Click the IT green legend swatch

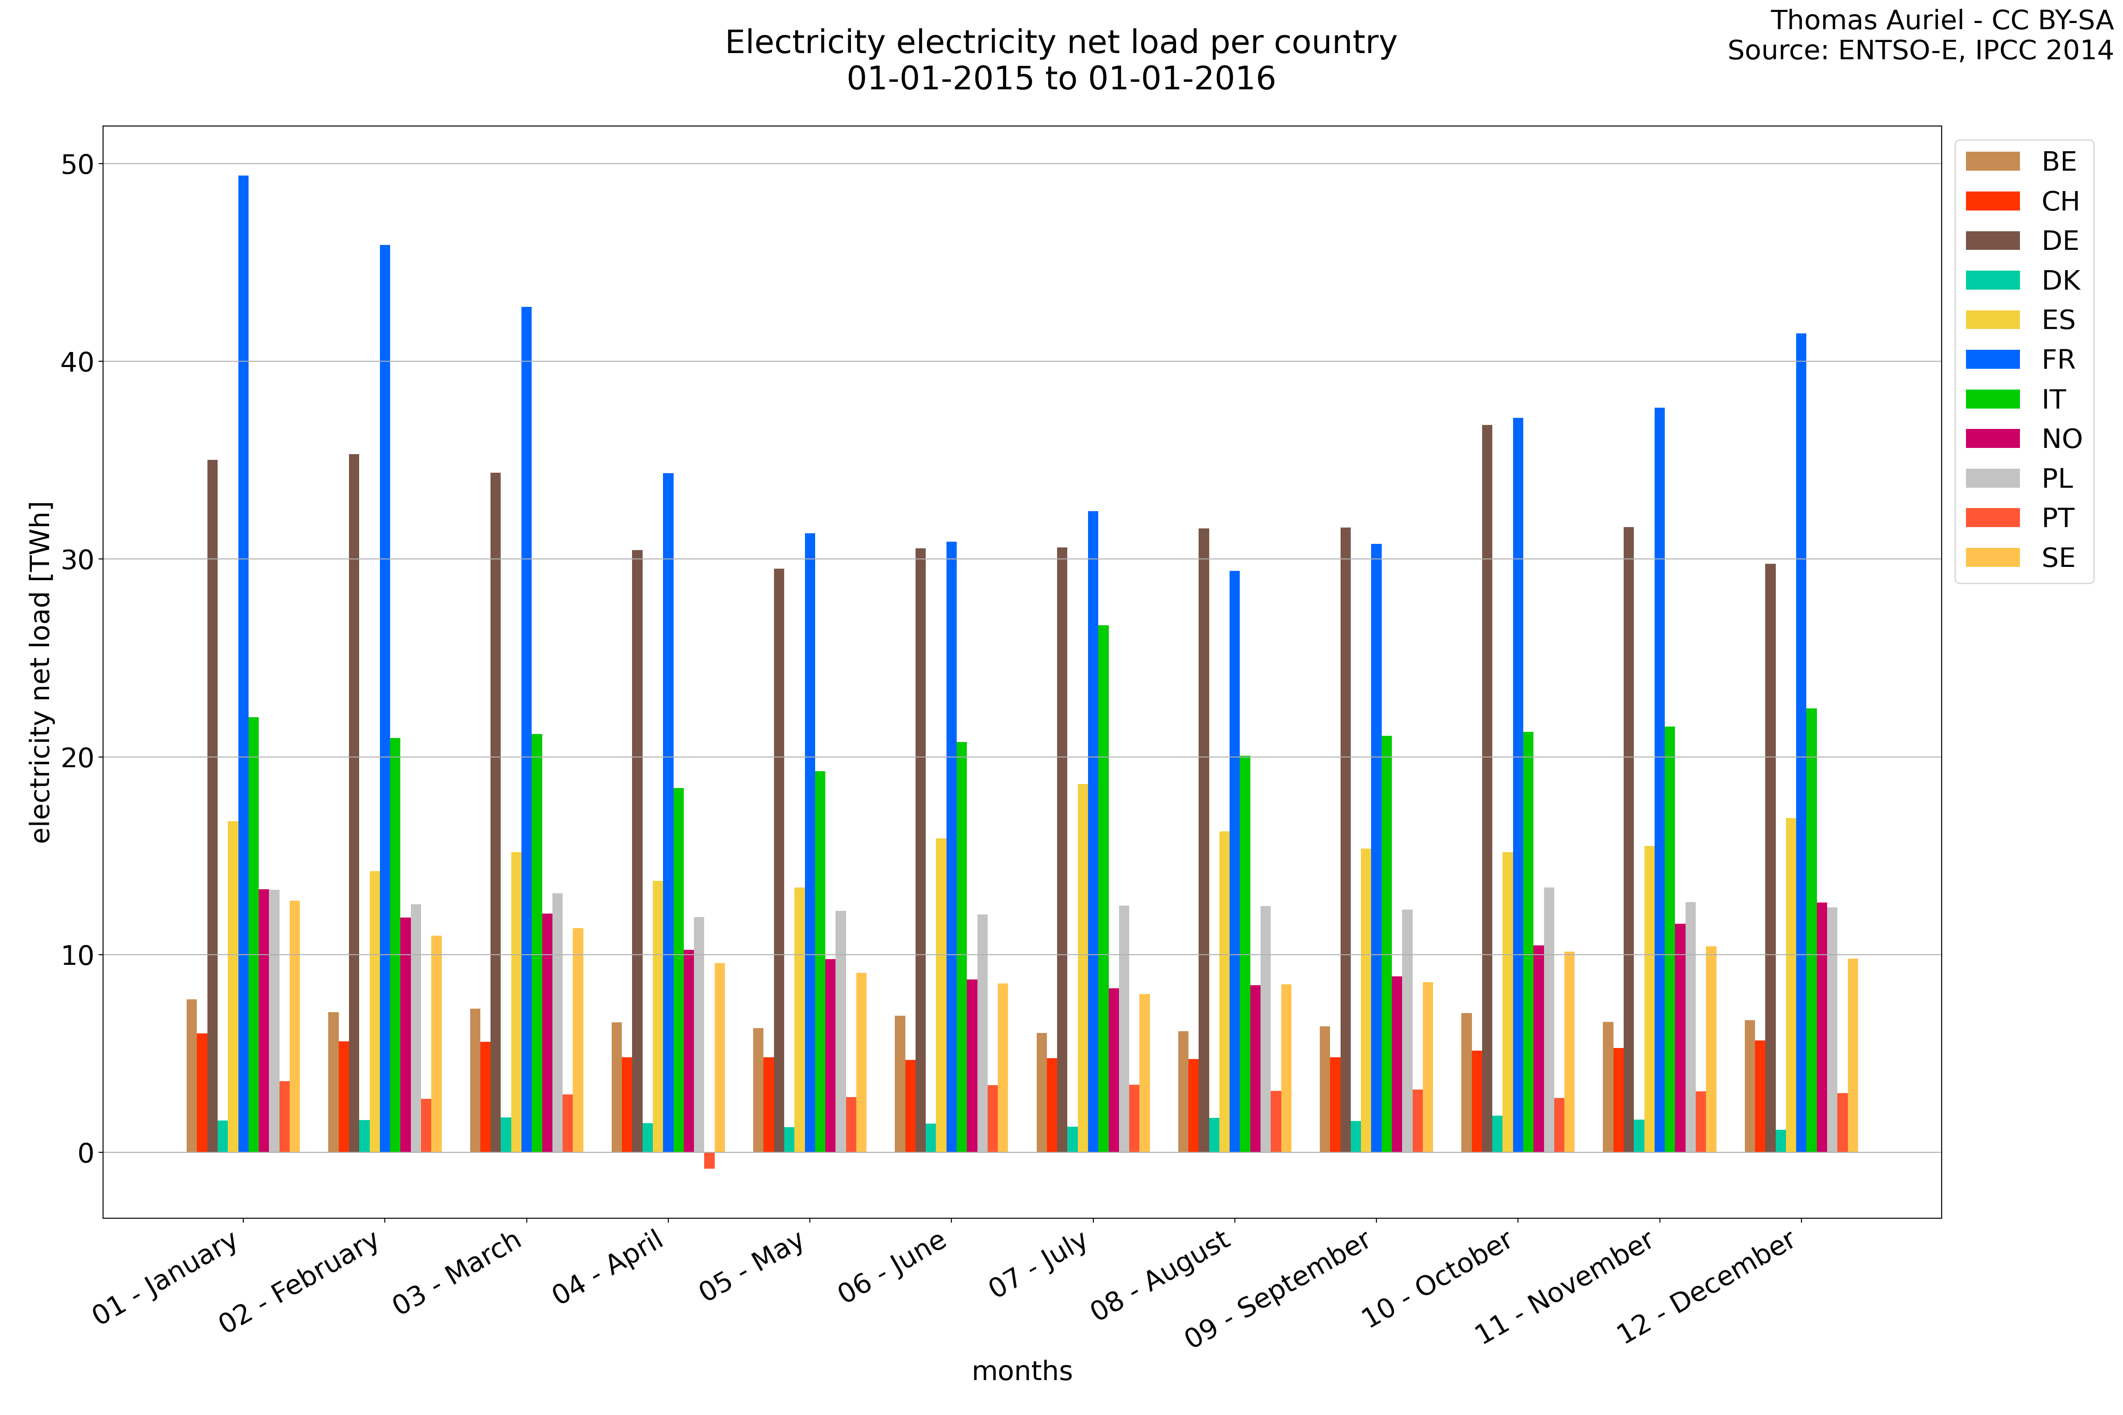[x=1992, y=399]
